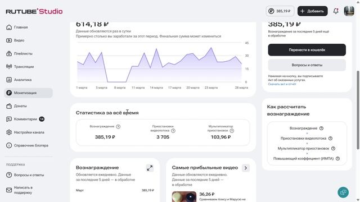Click the 3 705 pauses value
Screen dimensions: 360x202
163,137
